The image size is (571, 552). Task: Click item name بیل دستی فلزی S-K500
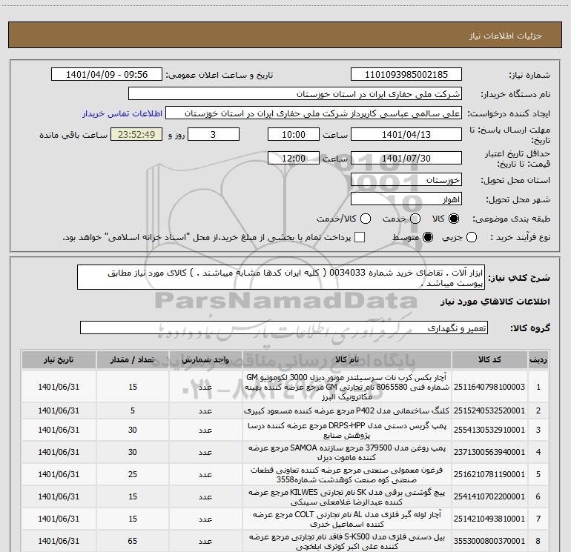347,541
